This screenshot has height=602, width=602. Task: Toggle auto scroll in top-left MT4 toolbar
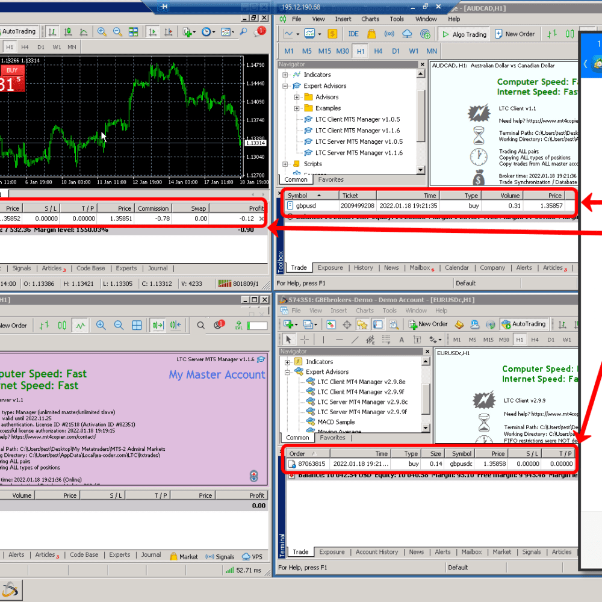coord(152,32)
